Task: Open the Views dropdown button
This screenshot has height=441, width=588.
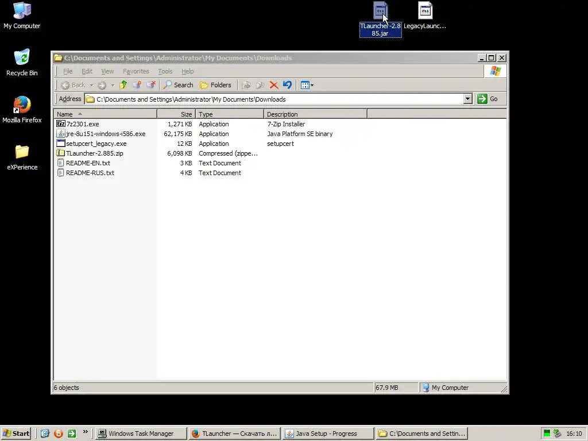Action: (307, 85)
